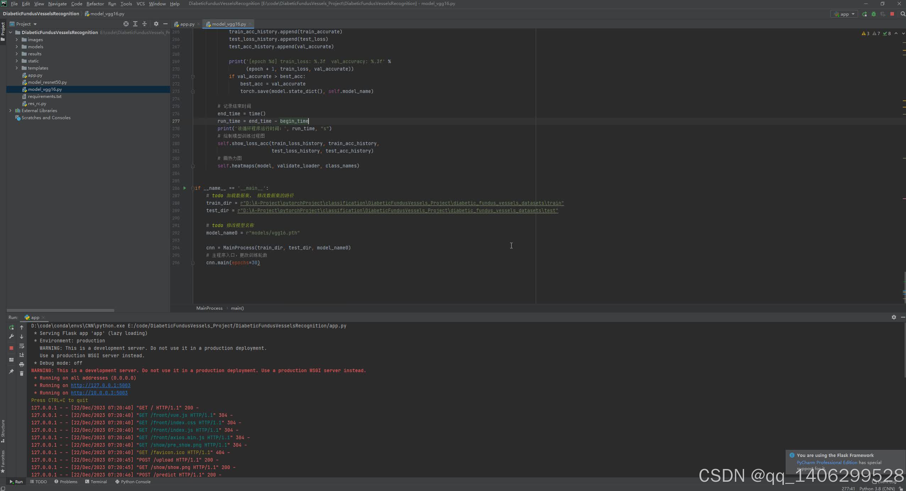Image resolution: width=906 pixels, height=491 pixels.
Task: Click the 277:41 line position indicator
Action: [x=848, y=489]
